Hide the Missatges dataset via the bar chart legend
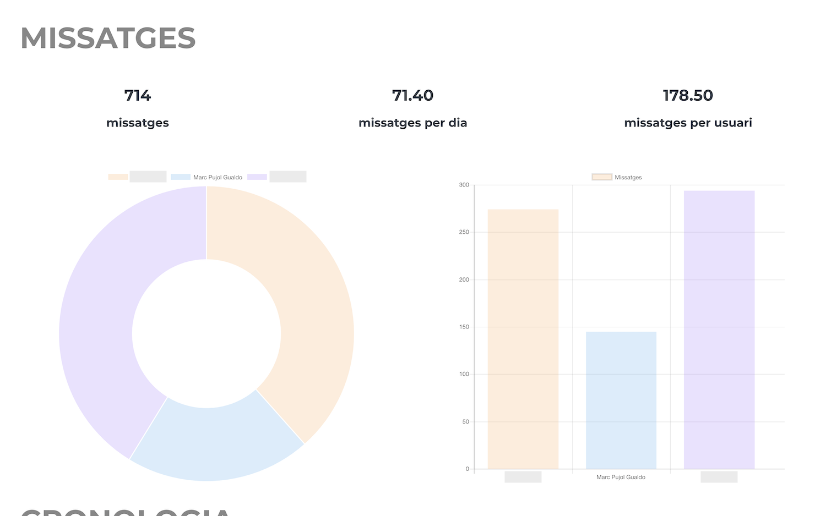Image resolution: width=826 pixels, height=516 pixels. point(617,177)
